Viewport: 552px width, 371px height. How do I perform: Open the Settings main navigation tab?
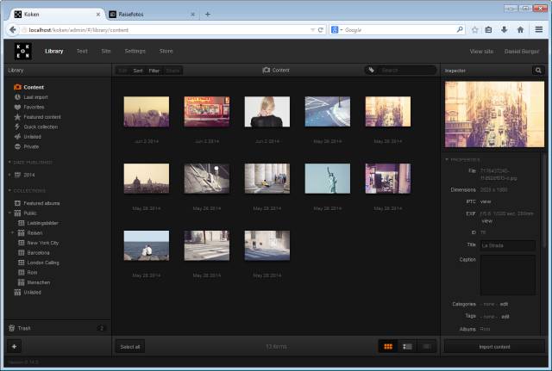[x=135, y=52]
